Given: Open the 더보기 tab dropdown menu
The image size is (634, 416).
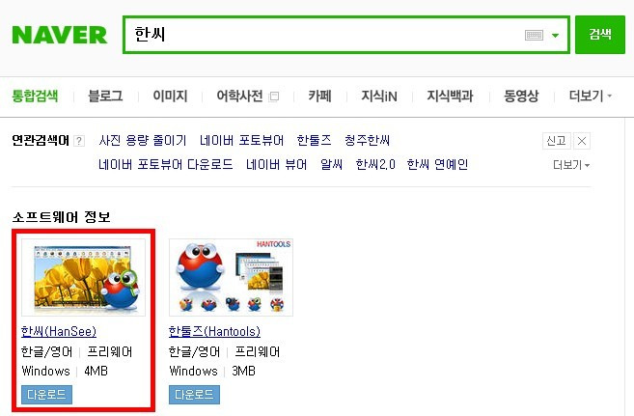Looking at the screenshot, I should click(591, 96).
